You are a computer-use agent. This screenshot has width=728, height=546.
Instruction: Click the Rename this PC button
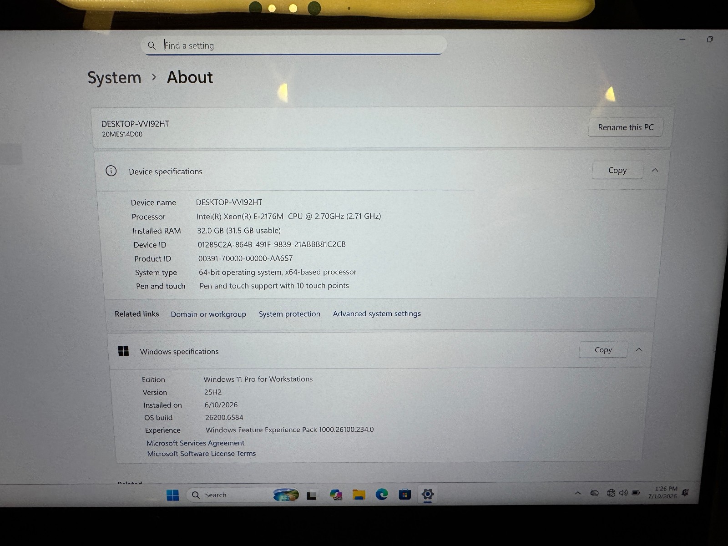(x=626, y=127)
